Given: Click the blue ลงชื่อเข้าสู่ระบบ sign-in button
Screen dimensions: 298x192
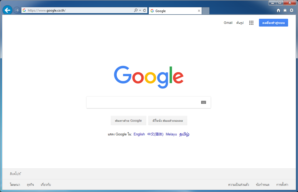Looking at the screenshot, I should click(x=273, y=23).
